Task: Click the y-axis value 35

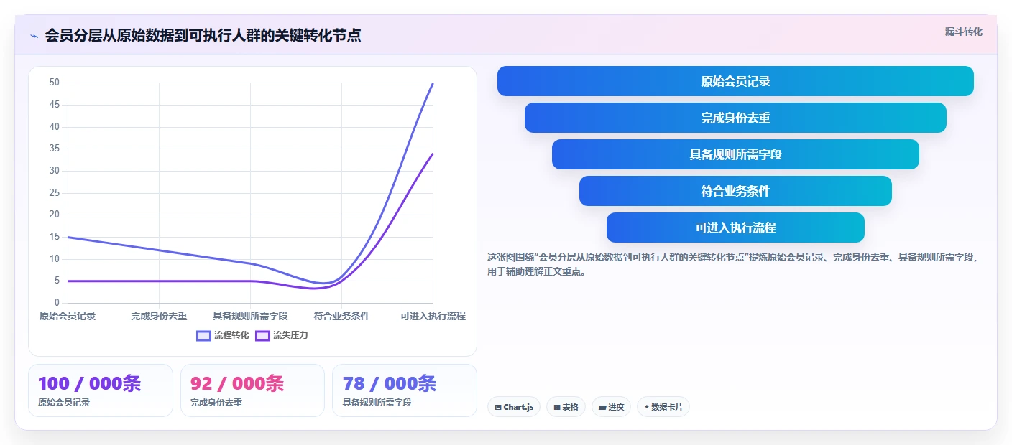Action: point(54,149)
